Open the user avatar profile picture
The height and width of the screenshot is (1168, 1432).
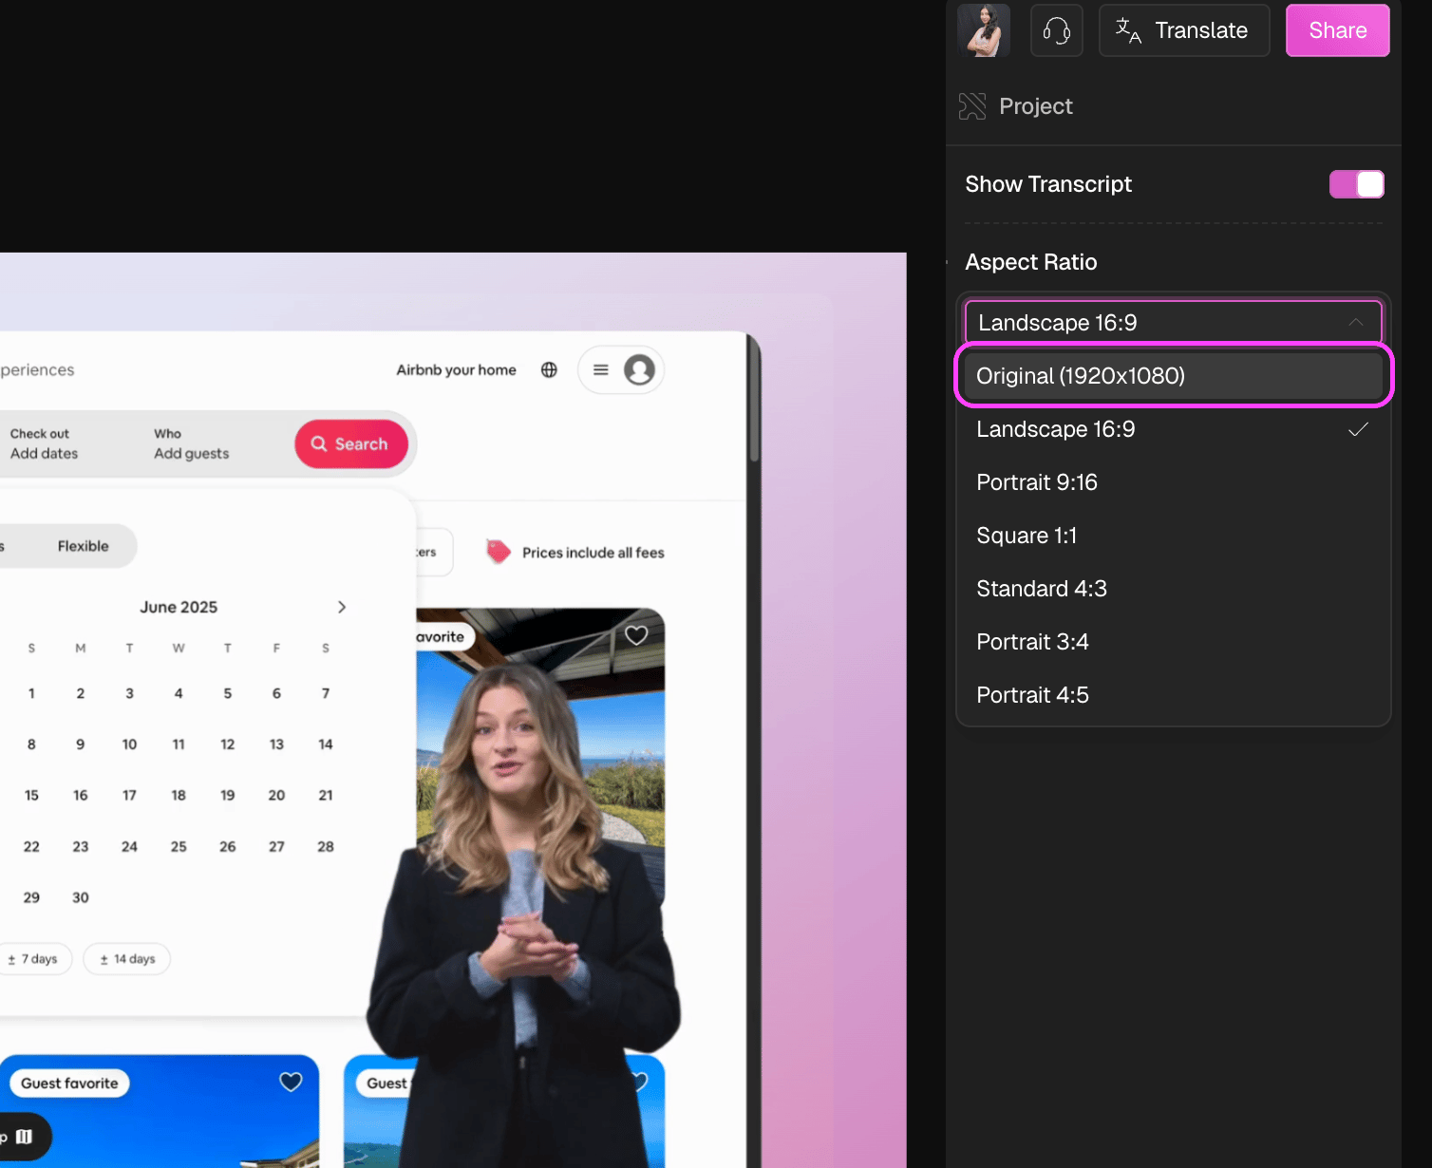point(984,30)
